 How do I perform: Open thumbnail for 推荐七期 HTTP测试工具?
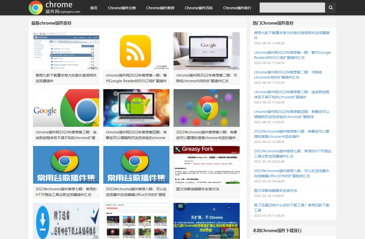(66, 165)
